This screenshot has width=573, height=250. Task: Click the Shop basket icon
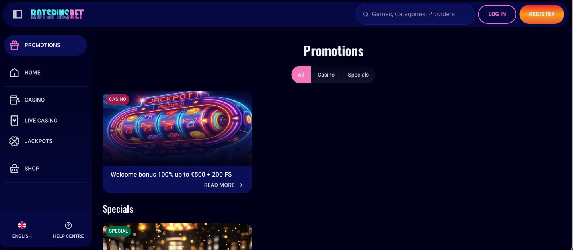coord(14,169)
